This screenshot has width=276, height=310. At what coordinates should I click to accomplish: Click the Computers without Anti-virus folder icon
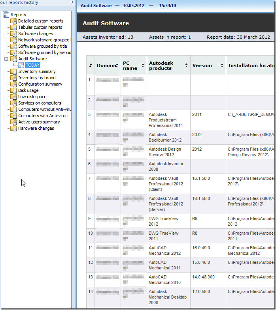[x=13, y=109]
